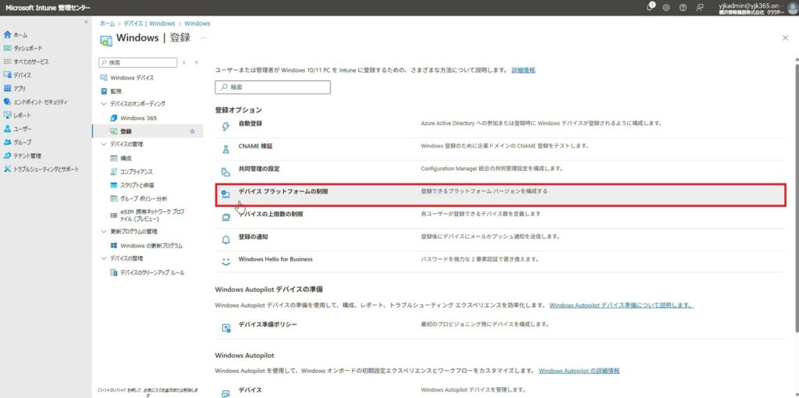Collapse the 更新プログラムの管理 section
Screen dimensions: 799x398
104,232
